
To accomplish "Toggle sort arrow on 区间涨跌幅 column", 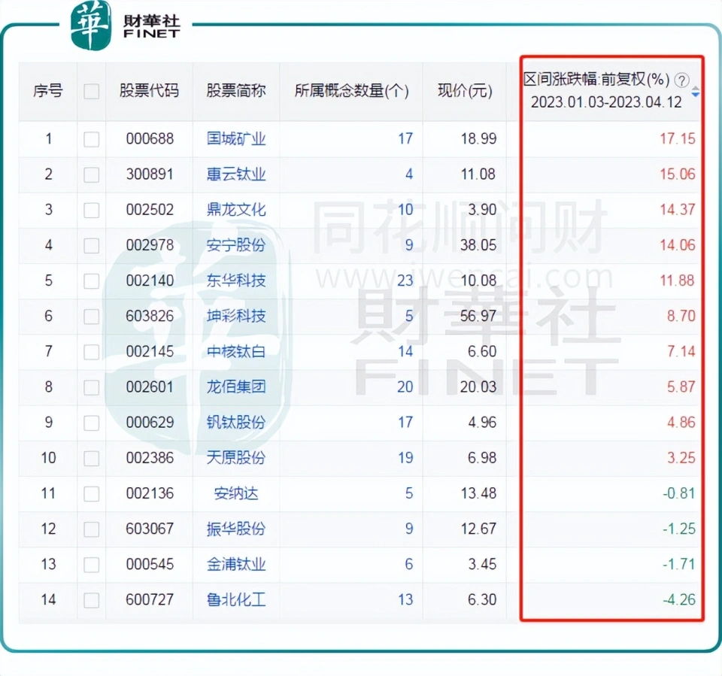I will click(695, 92).
